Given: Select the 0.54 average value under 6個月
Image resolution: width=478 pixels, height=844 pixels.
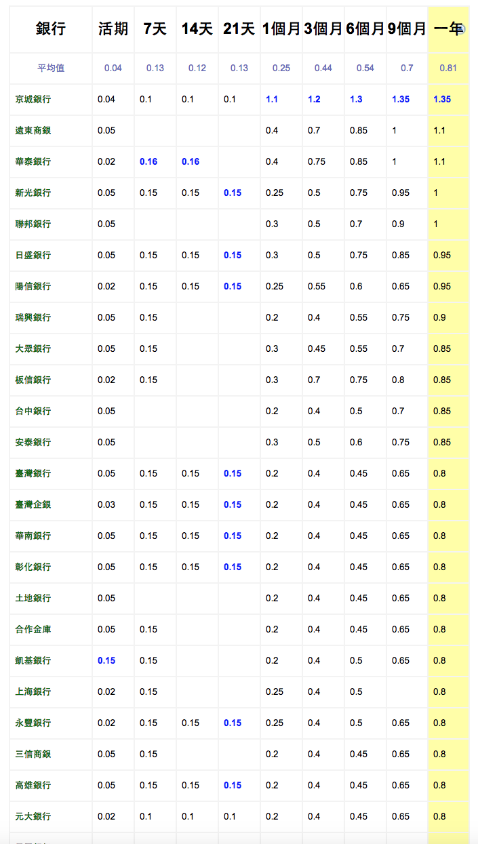Looking at the screenshot, I should click(x=365, y=68).
